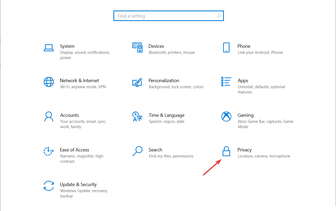This screenshot has width=336, height=211.
Task: Click the Personalization paintbrush icon
Action: 137,82
